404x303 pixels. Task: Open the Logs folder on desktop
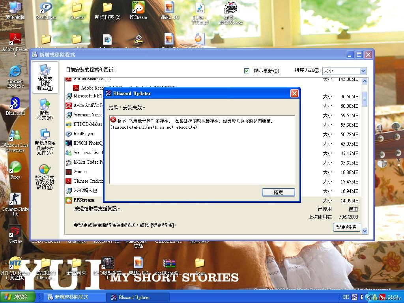click(x=200, y=266)
